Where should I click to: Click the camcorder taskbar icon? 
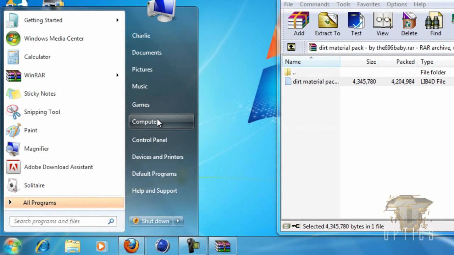(x=193, y=246)
